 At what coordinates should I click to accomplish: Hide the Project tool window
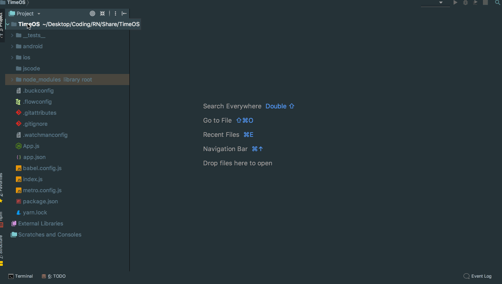[124, 13]
